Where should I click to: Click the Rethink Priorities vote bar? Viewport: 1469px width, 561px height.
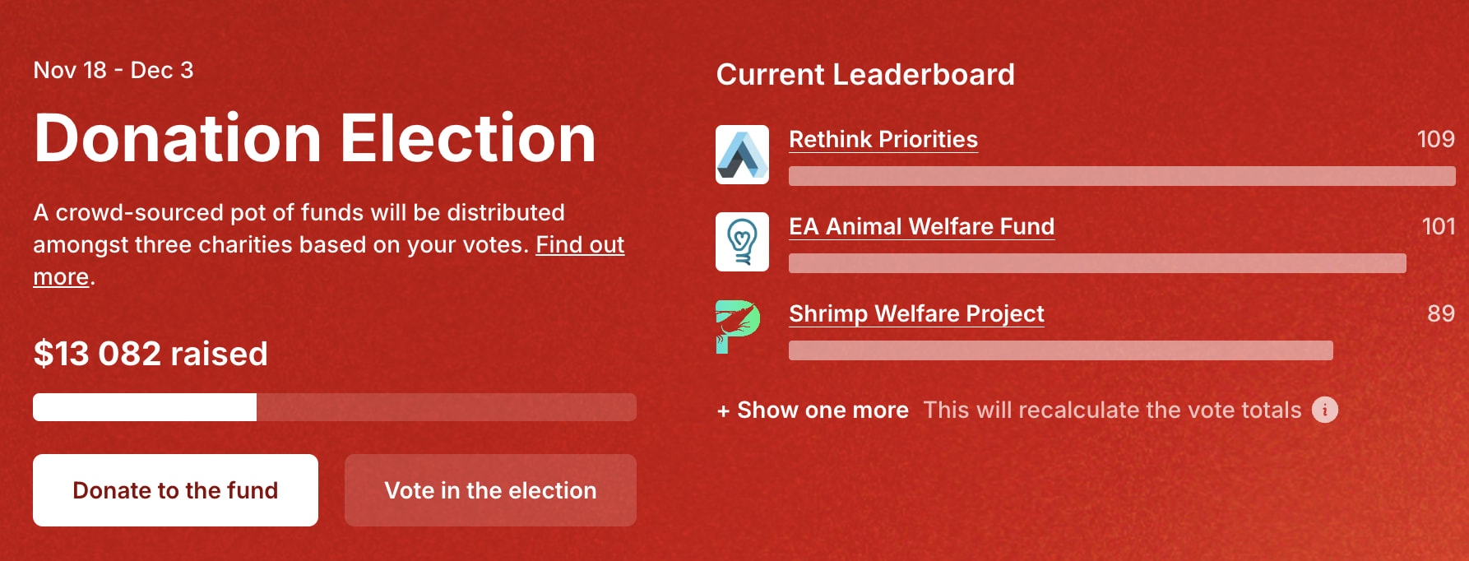tap(1122, 176)
